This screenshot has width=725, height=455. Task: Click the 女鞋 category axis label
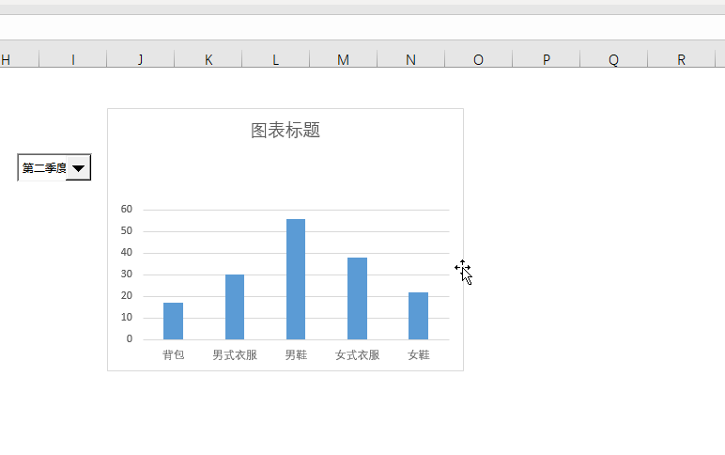point(419,355)
